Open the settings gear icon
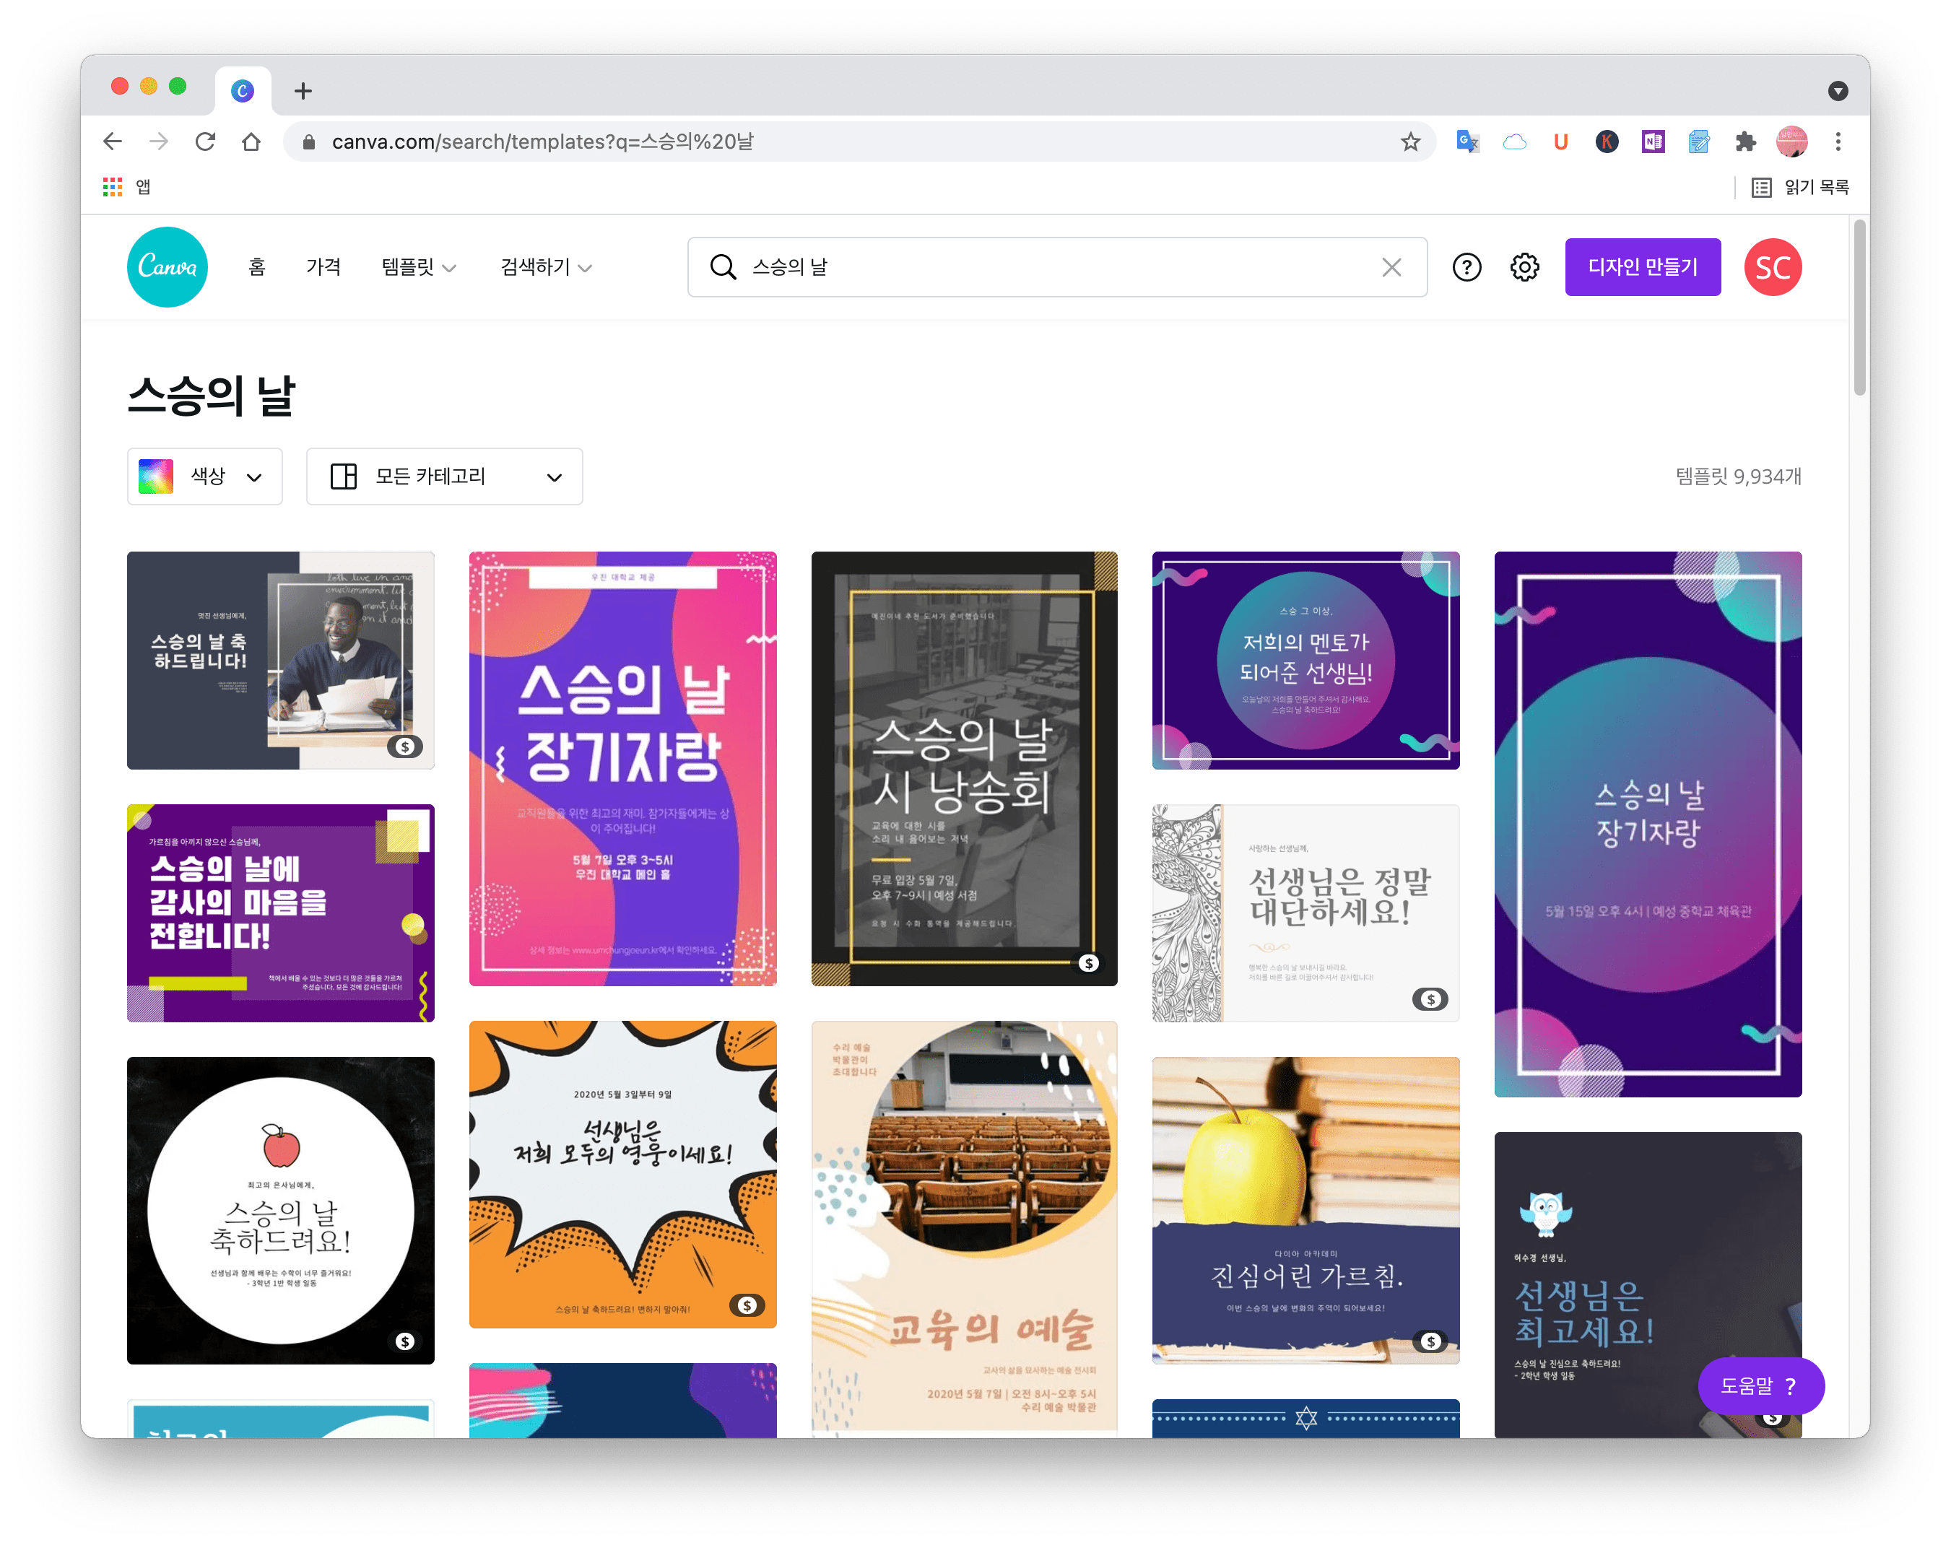This screenshot has height=1545, width=1951. pos(1524,267)
